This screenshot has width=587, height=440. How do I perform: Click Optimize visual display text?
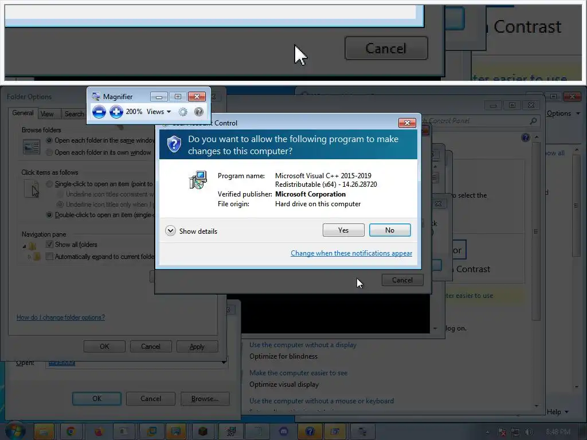284,384
